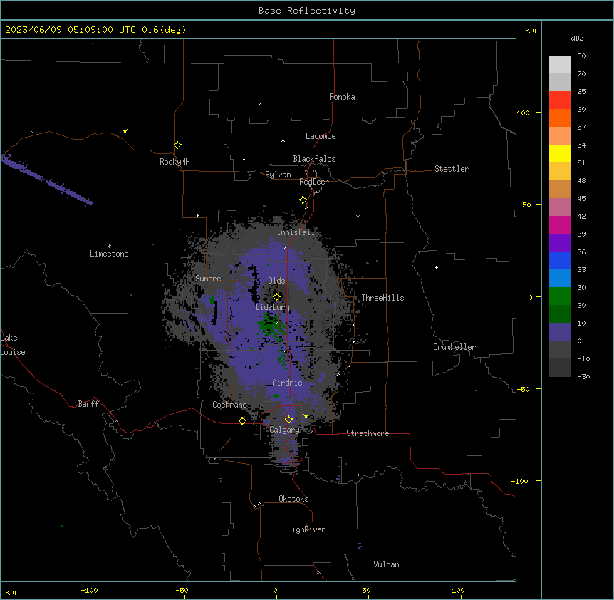Click the Calgary label
Viewport: 614px width, 600px height.
tap(284, 430)
